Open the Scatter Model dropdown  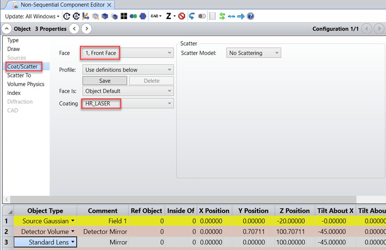click(253, 53)
